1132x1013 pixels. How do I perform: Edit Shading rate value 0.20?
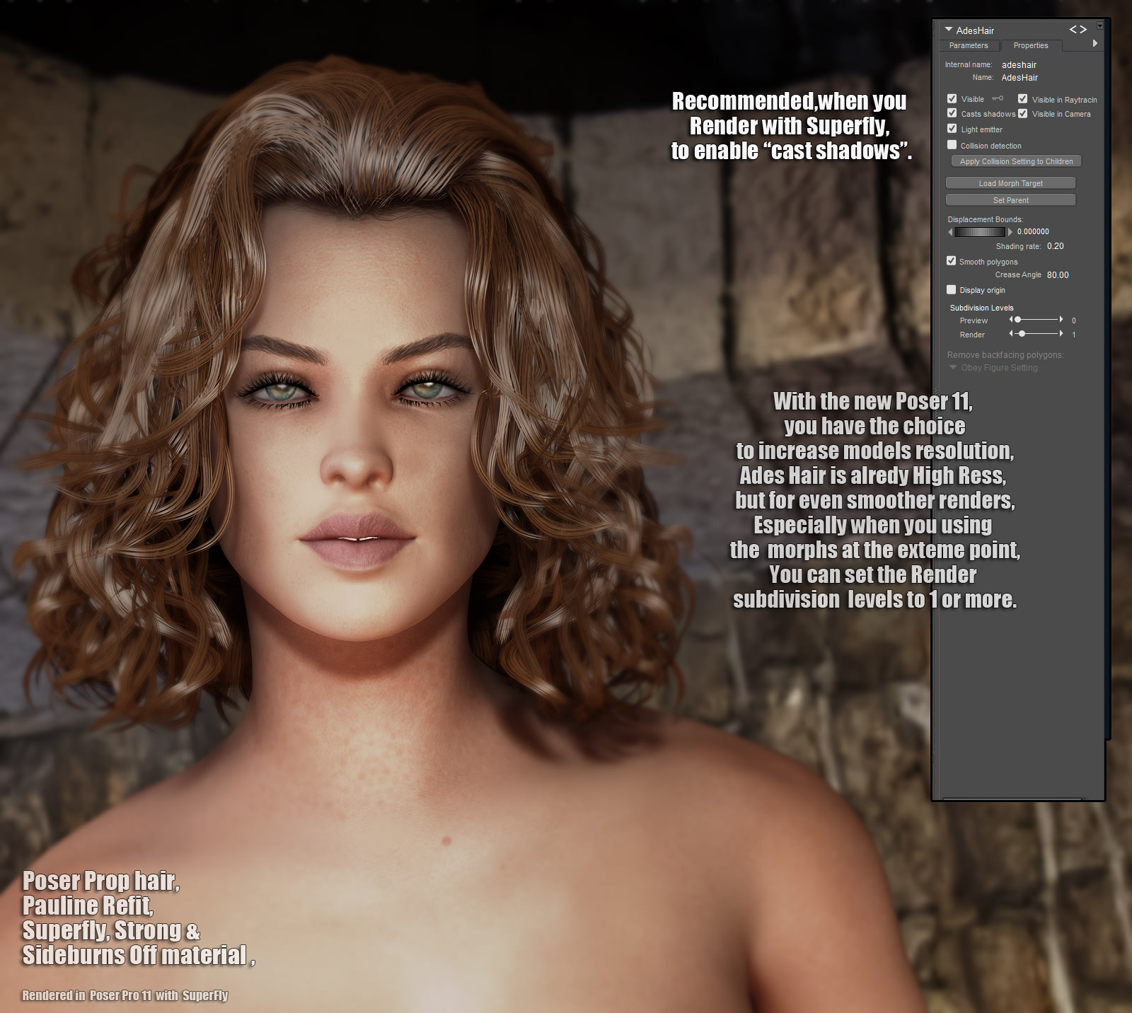point(1055,246)
